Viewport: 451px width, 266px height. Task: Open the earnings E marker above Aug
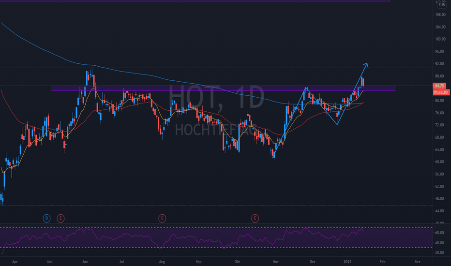click(x=162, y=218)
